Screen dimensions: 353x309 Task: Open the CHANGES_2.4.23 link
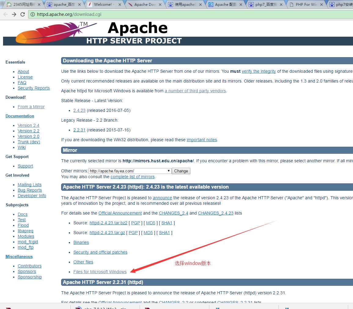(x=216, y=213)
